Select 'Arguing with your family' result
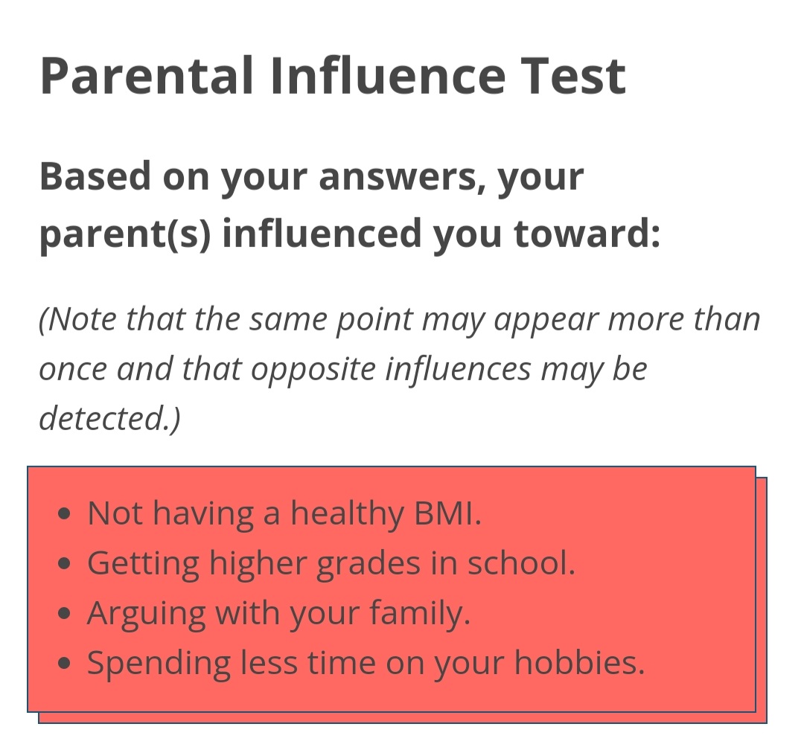This screenshot has width=804, height=750. (x=278, y=613)
